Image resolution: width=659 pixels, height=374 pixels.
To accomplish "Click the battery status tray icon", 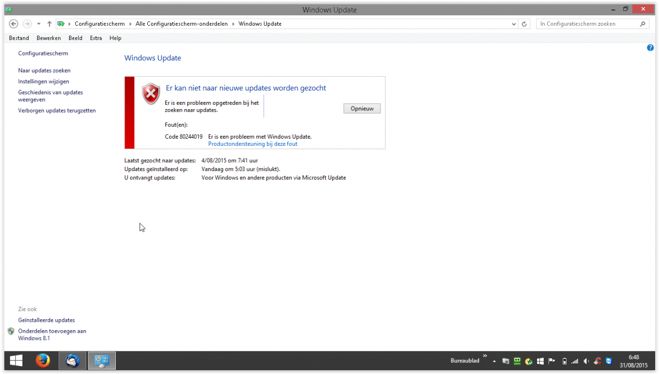I will point(564,361).
